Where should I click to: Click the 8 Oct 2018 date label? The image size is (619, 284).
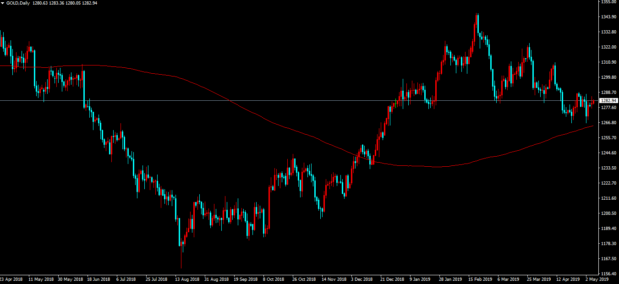(x=274, y=279)
